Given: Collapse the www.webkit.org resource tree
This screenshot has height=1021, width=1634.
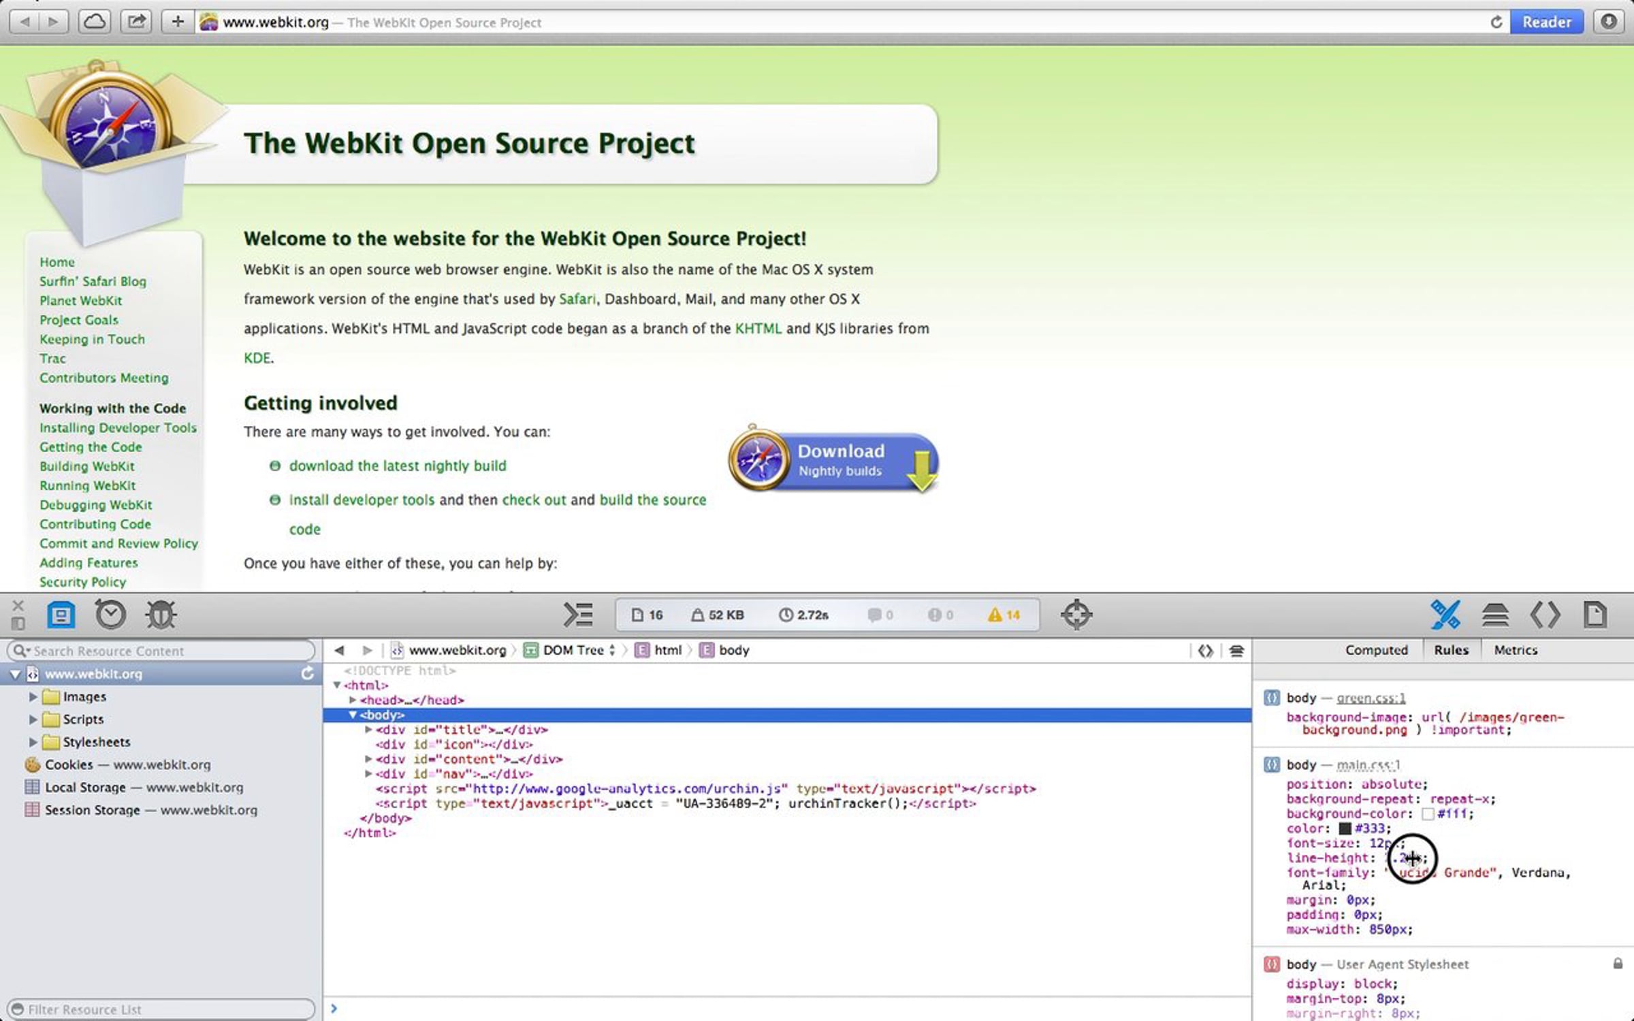Looking at the screenshot, I should (x=15, y=674).
